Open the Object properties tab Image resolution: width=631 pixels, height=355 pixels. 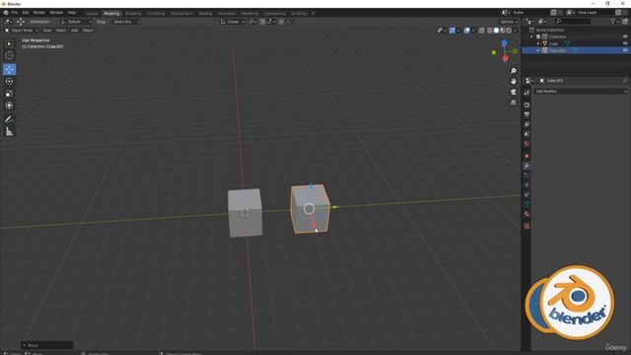pyautogui.click(x=526, y=156)
